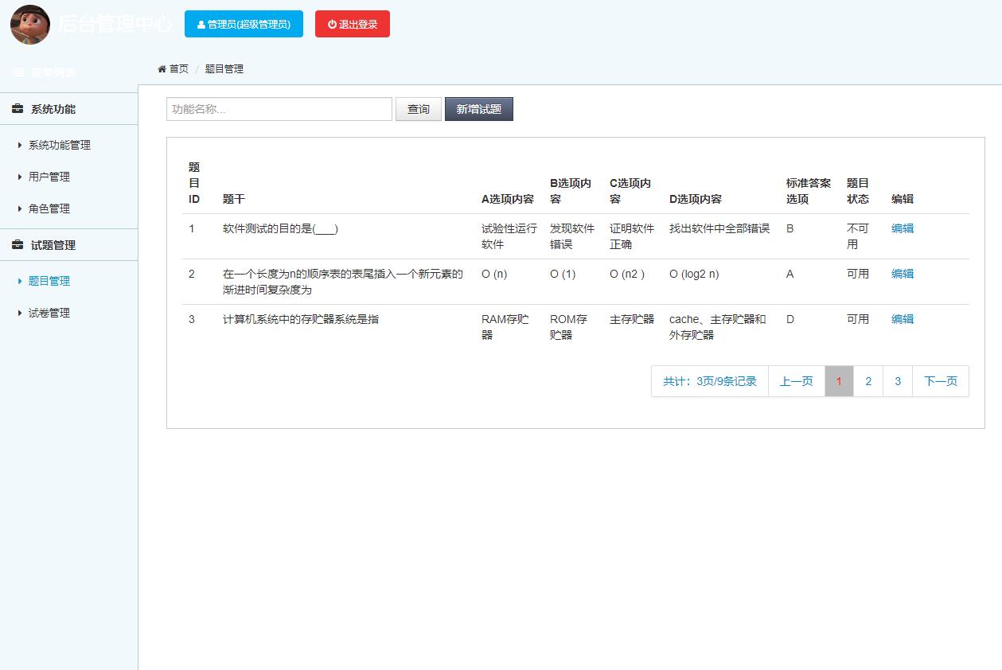
Task: Expand the 用户管理 sidebar section
Action: 48,177
